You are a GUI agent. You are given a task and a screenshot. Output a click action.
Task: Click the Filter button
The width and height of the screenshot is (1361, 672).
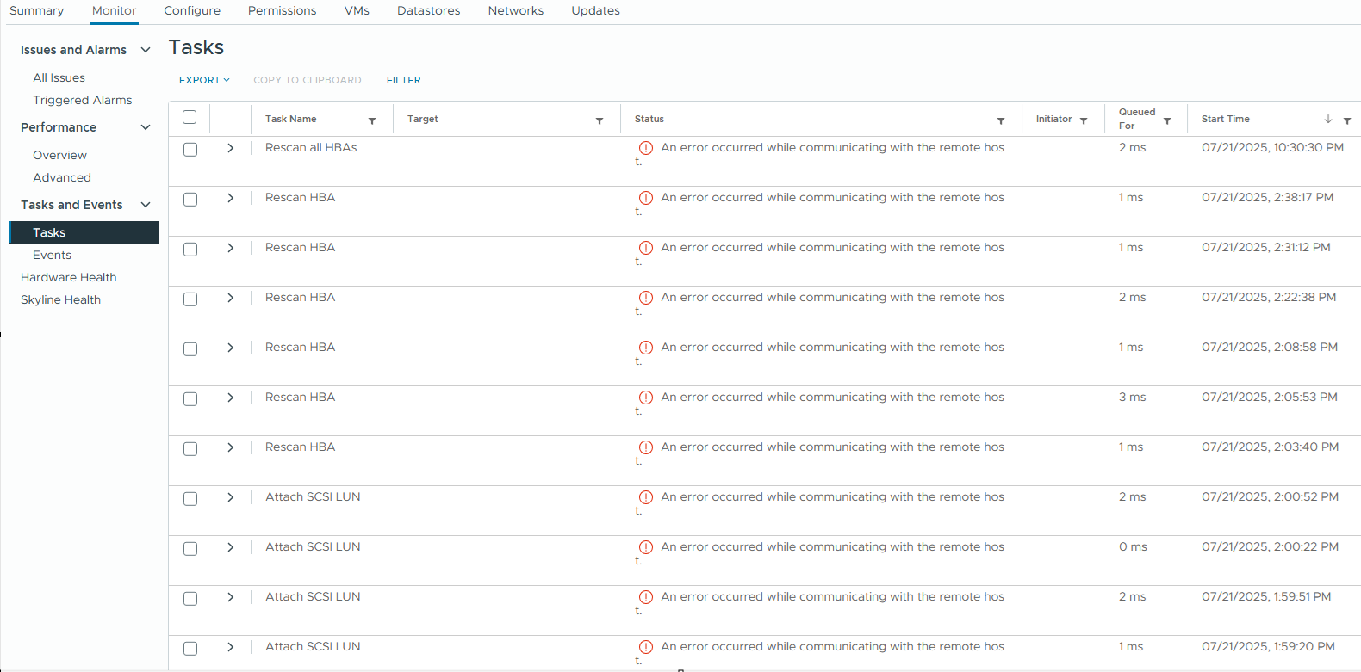coord(403,80)
